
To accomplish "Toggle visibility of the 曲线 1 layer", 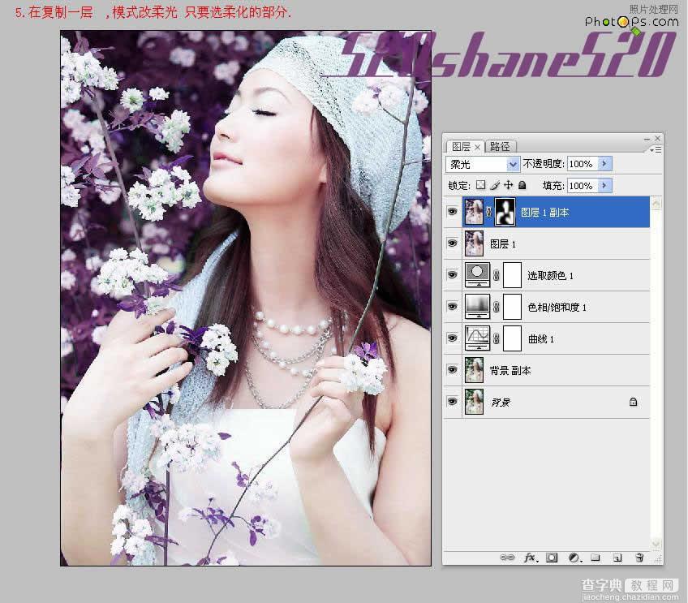I will tap(453, 338).
